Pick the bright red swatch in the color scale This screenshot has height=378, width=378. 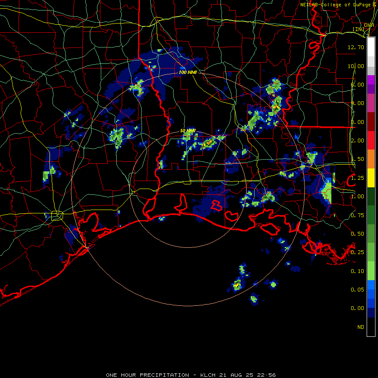click(371, 141)
